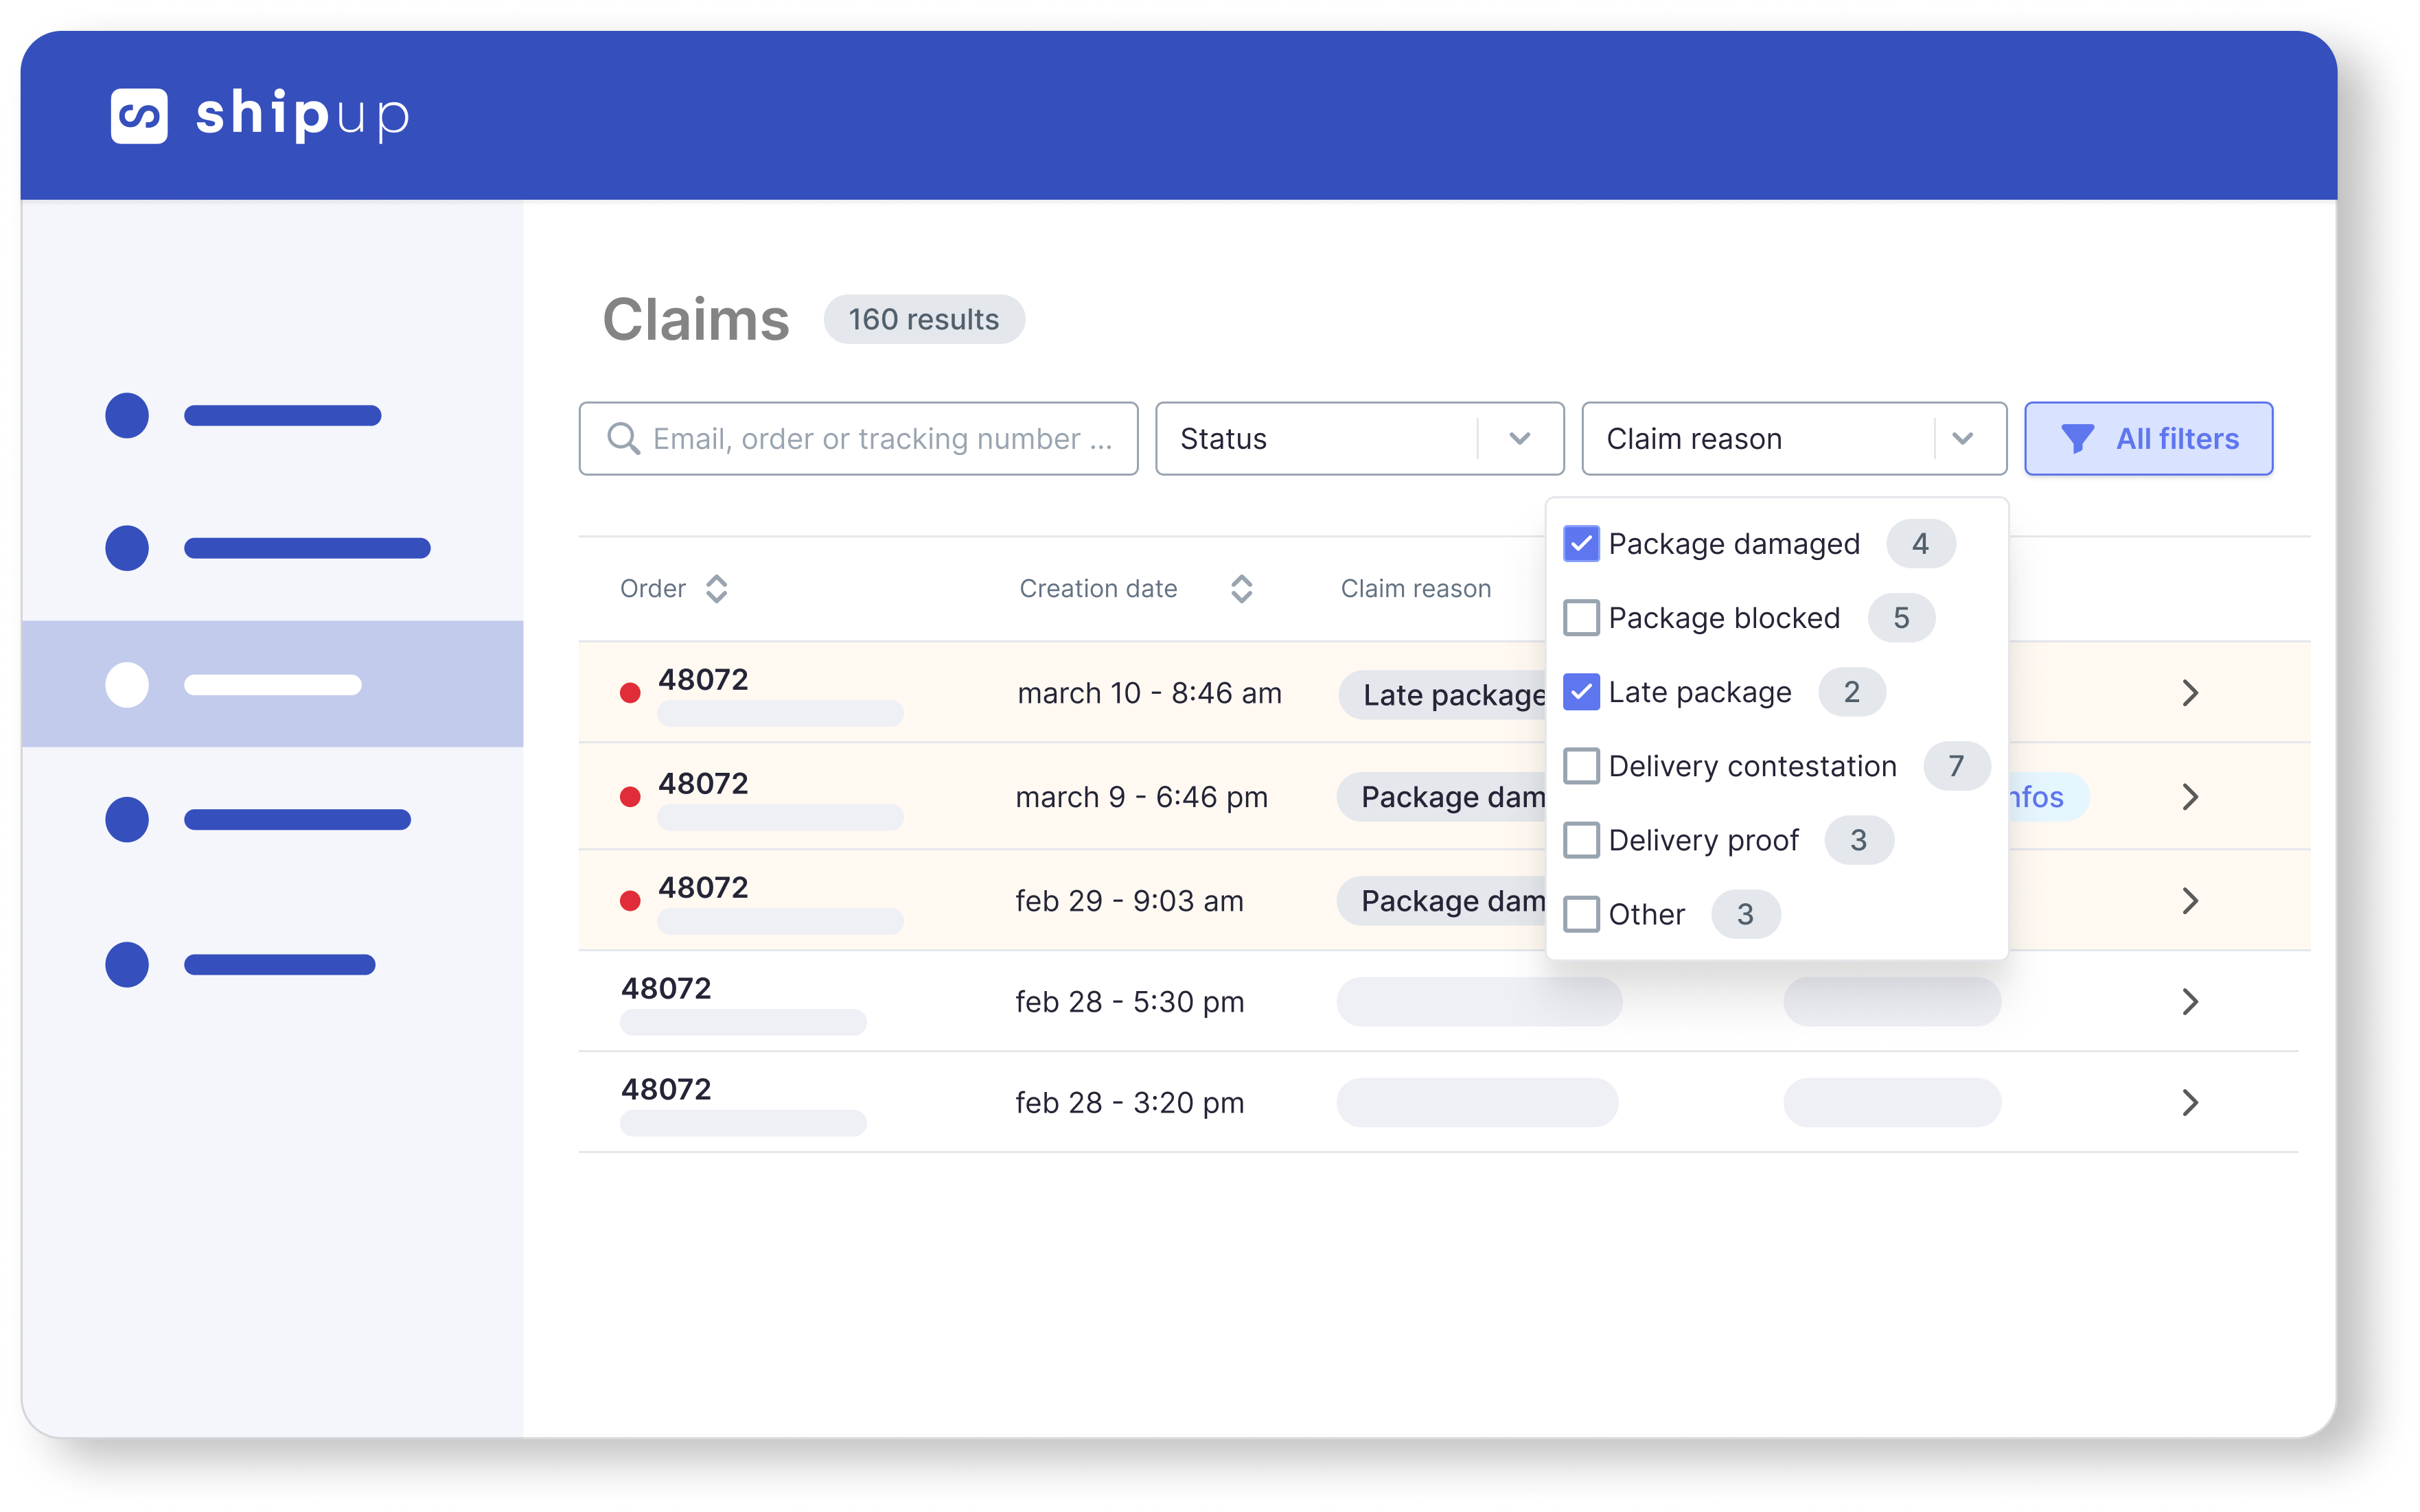
Task: Open the March 10 claim row chevron
Action: (x=2189, y=693)
